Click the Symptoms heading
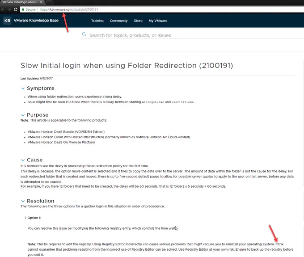This screenshot has height=257, width=304. (41, 88)
